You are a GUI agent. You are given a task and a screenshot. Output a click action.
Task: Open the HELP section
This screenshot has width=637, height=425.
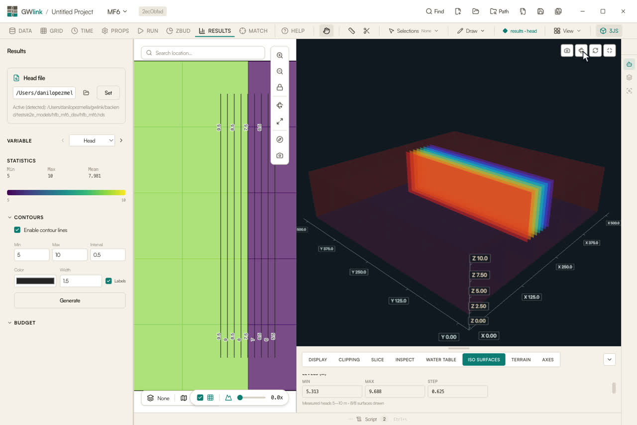click(x=293, y=31)
